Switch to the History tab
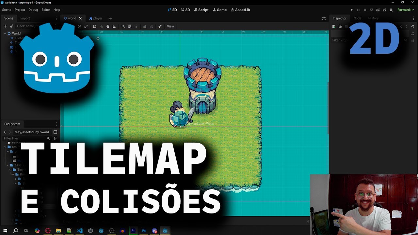Viewport: 418px width, 235px height. (x=373, y=18)
